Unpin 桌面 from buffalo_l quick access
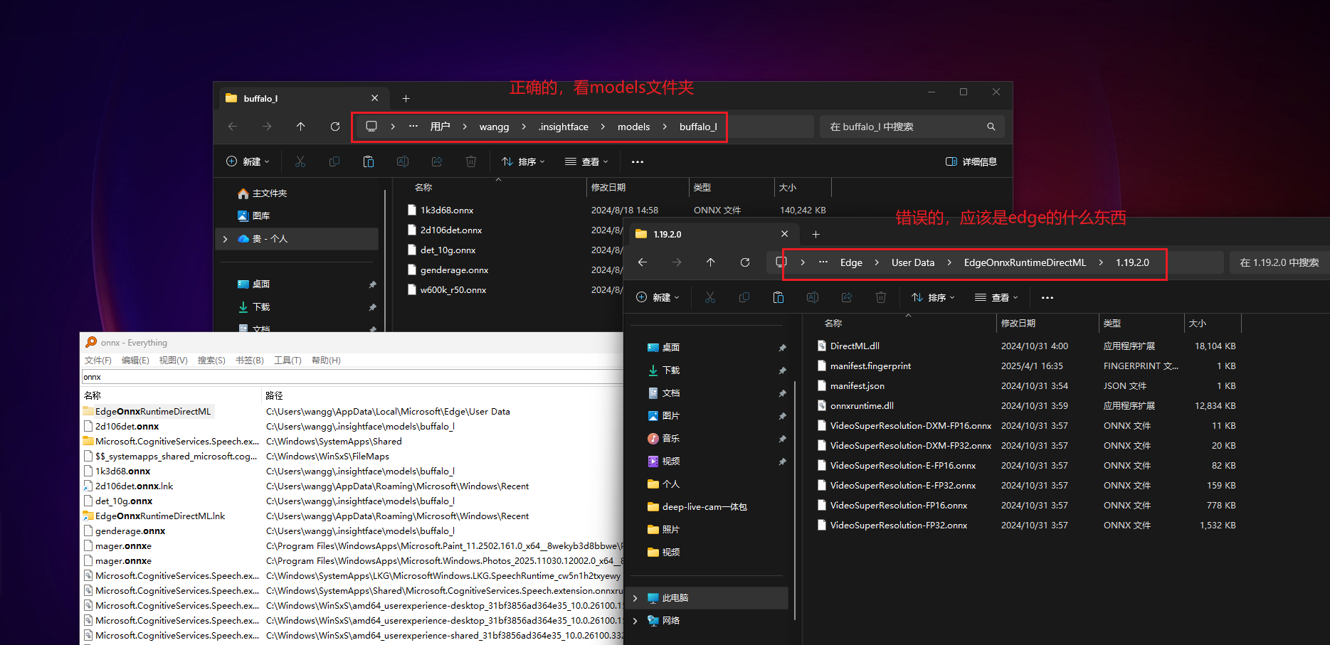1330x645 pixels. (372, 284)
